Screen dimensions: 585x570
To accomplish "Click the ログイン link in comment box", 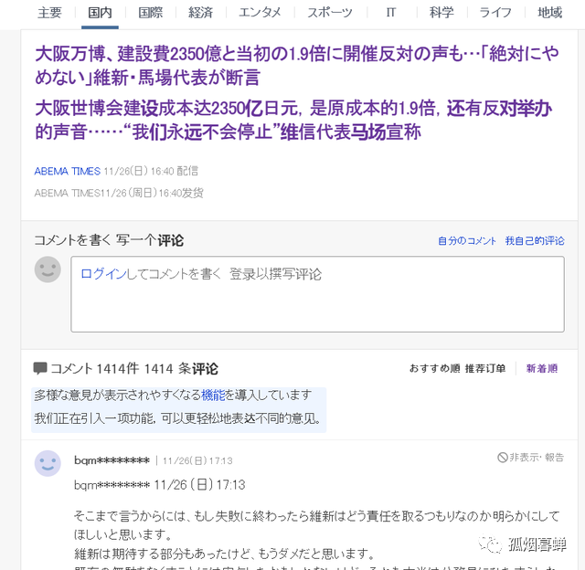I will click(103, 274).
